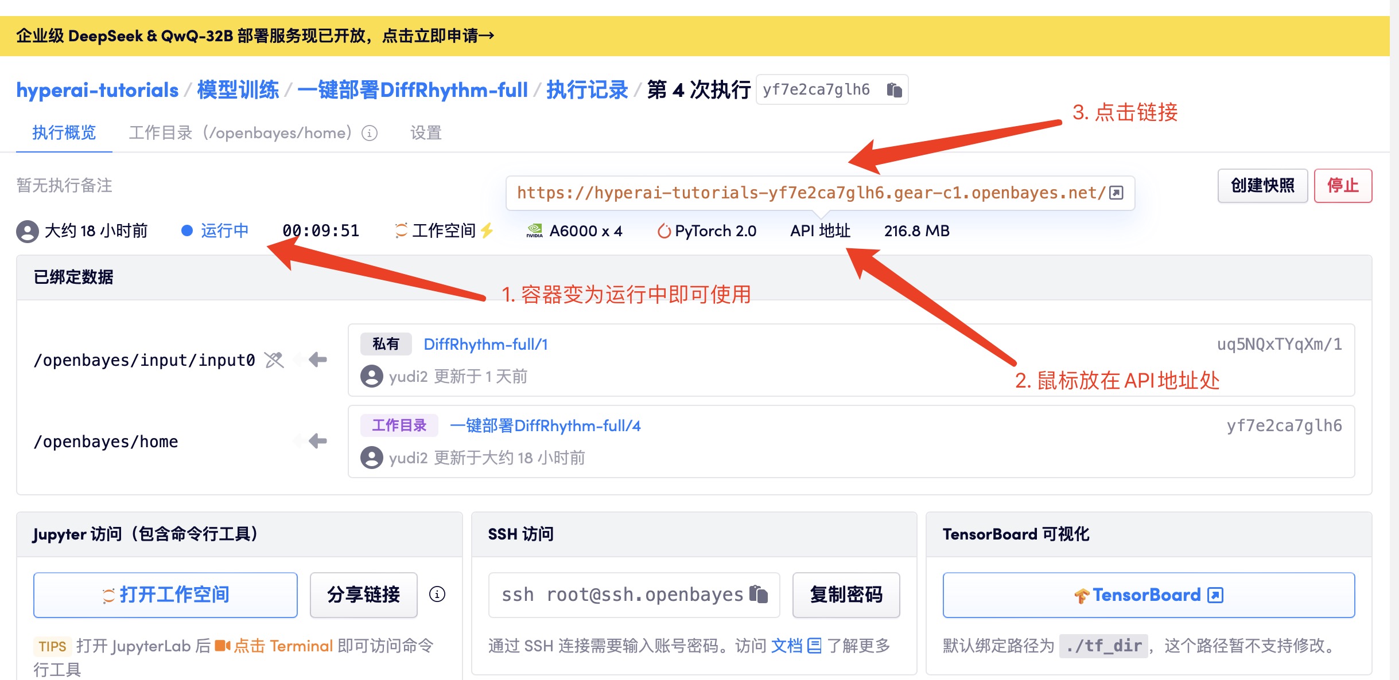Click info icon beside 工作目录 tab

coord(370,133)
